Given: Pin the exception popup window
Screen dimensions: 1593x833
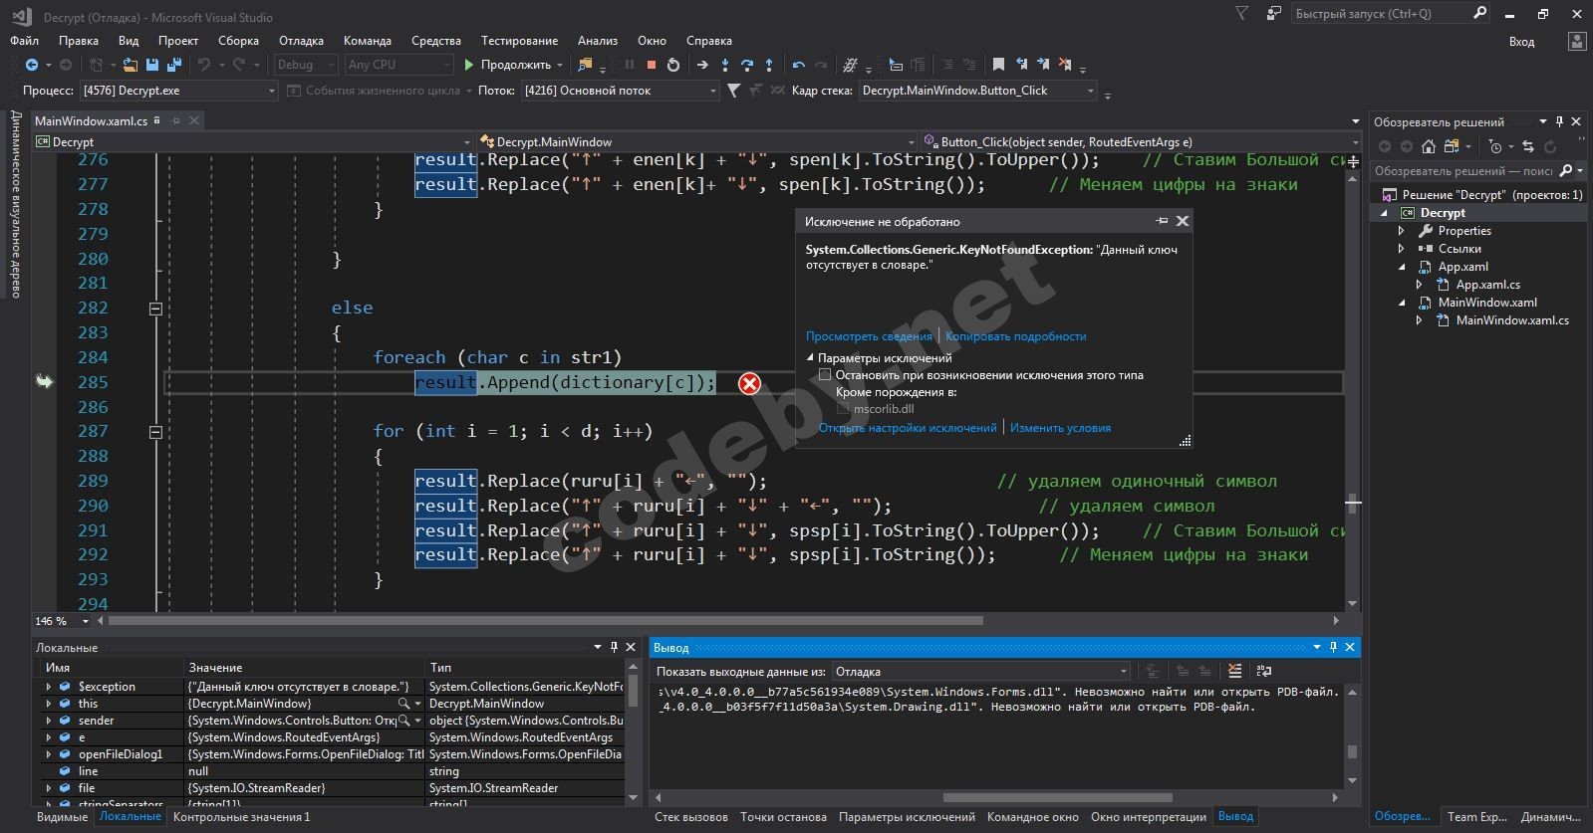Looking at the screenshot, I should [x=1162, y=221].
